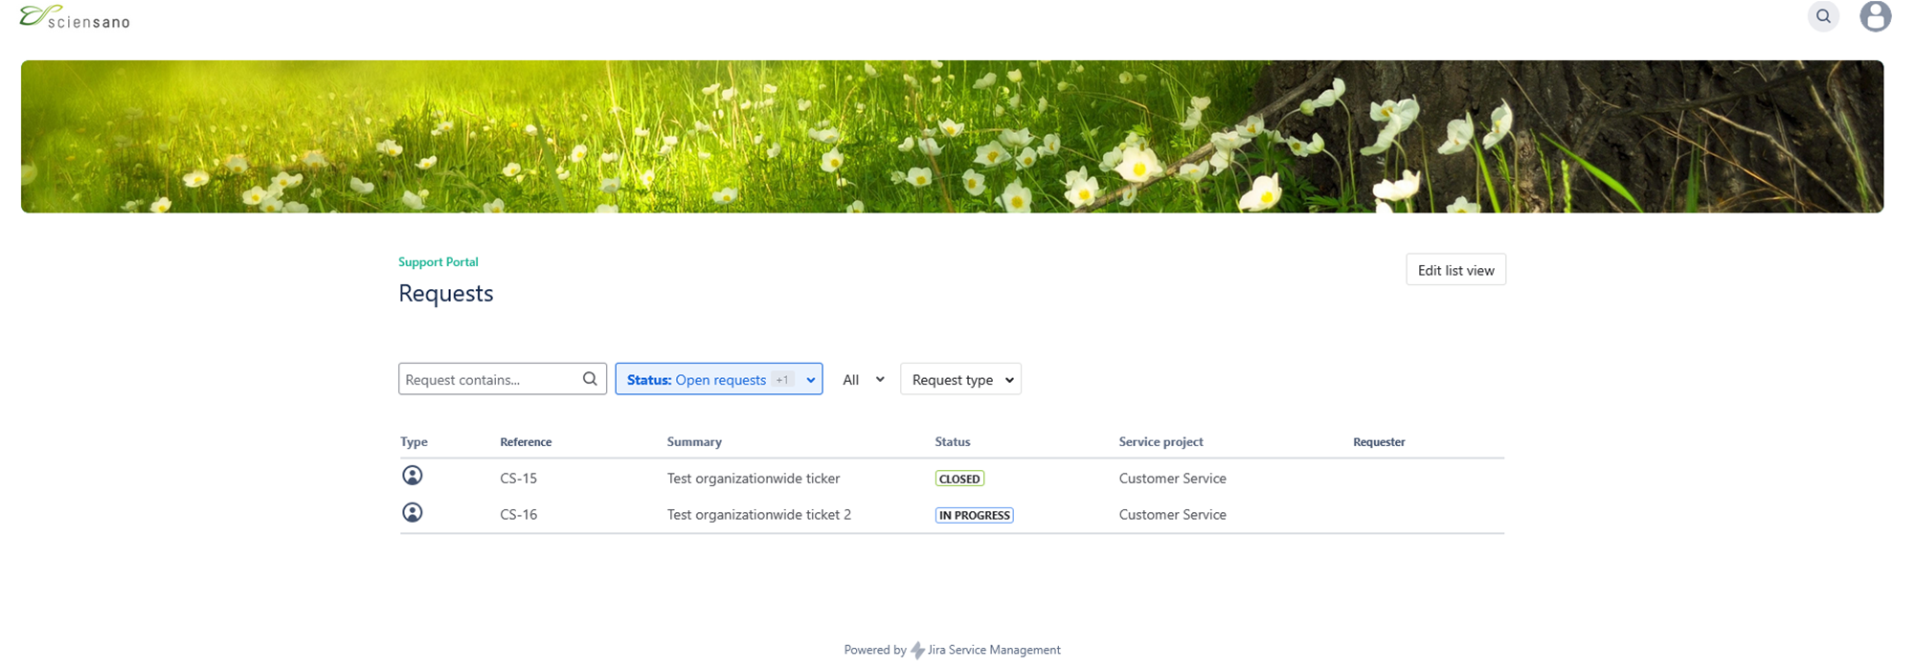
Task: Type in the Request contains search field
Action: tap(488, 379)
